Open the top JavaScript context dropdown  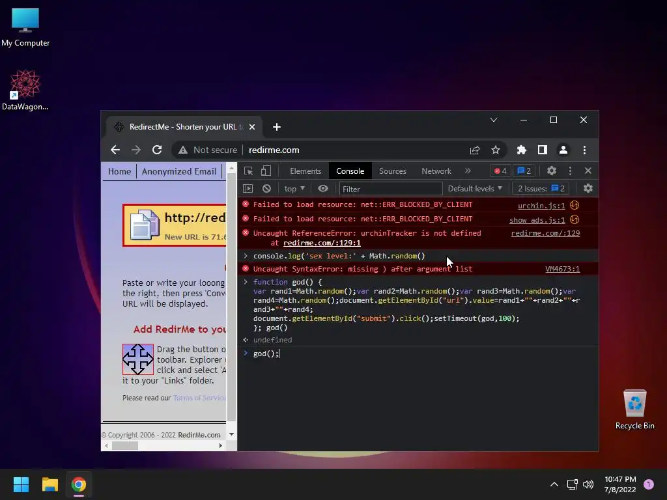[x=294, y=188]
